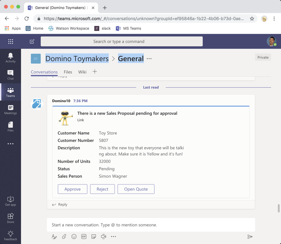Focus the Search or type a command box
Image resolution: width=281 pixels, height=244 pixels.
click(122, 41)
